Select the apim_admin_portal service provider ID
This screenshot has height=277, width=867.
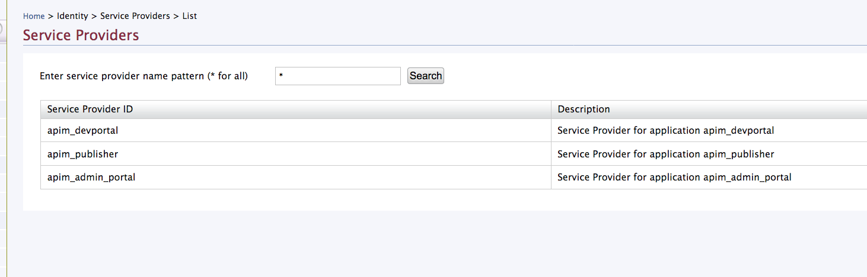pyautogui.click(x=91, y=177)
